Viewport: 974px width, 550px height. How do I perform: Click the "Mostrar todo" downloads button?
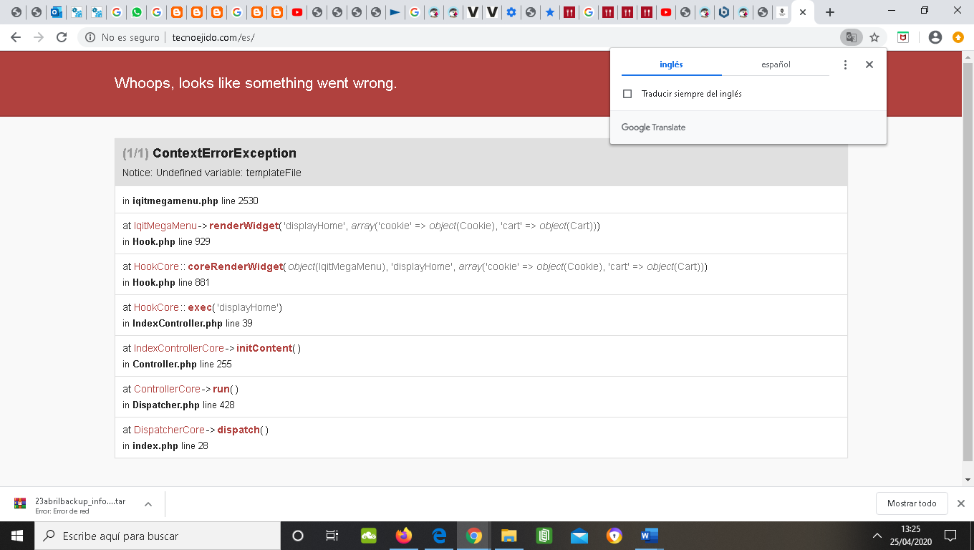(x=912, y=503)
